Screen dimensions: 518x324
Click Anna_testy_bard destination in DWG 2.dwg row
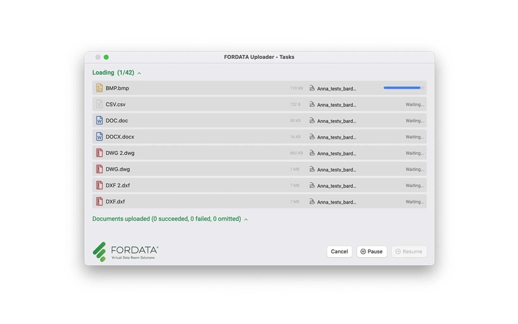tap(337, 154)
